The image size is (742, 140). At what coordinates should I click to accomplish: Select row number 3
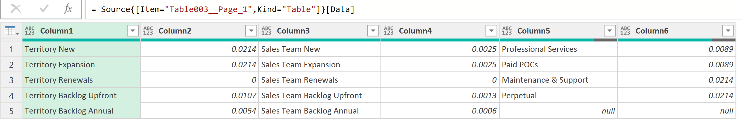(11, 80)
